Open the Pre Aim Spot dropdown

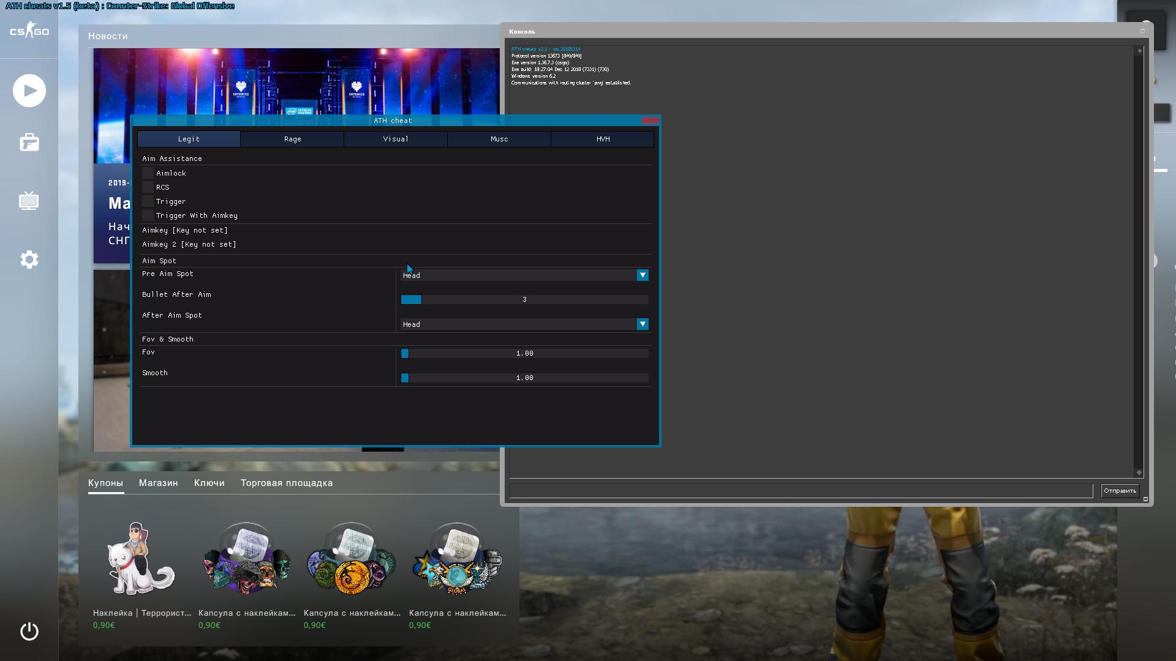(642, 275)
